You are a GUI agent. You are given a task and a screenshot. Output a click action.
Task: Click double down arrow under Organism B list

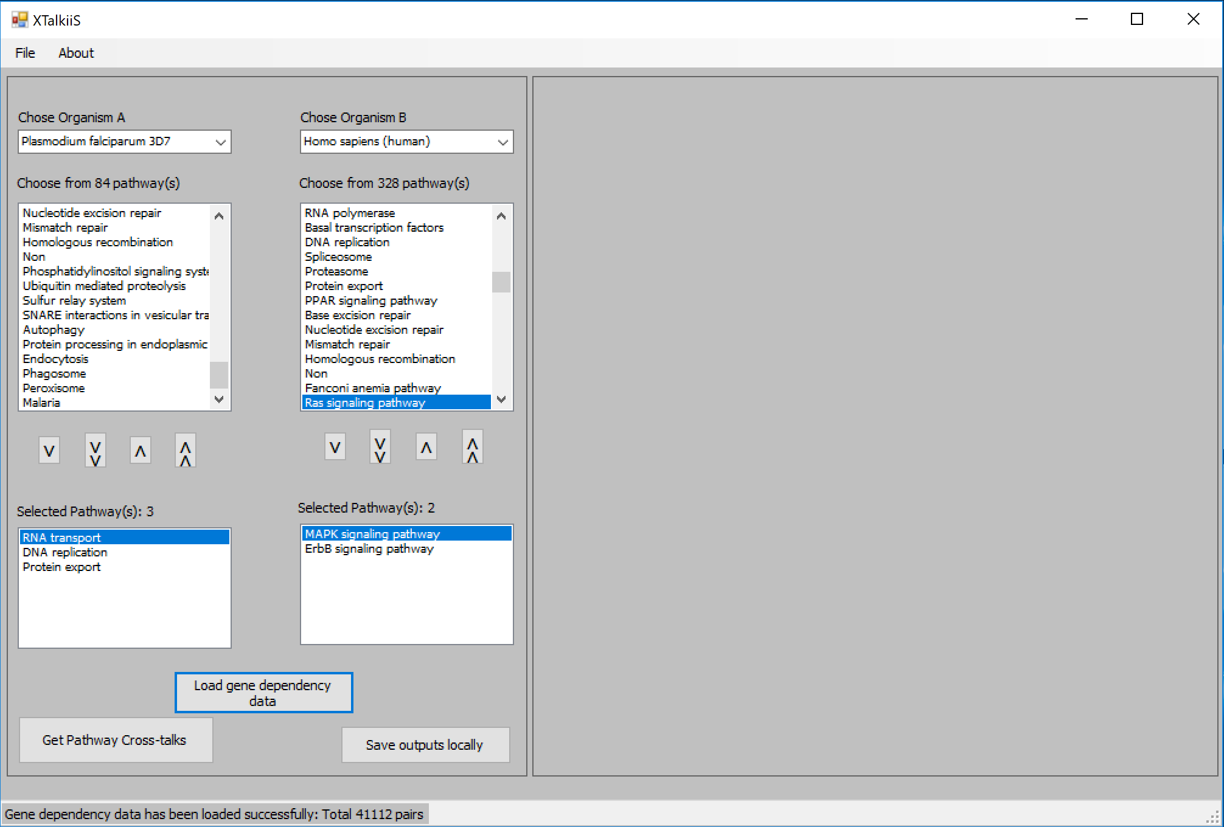pyautogui.click(x=380, y=447)
